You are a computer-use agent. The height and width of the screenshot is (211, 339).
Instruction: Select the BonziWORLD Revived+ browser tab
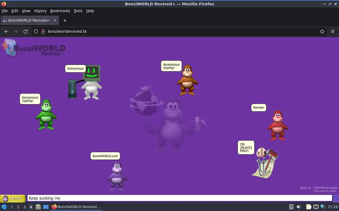(30, 20)
